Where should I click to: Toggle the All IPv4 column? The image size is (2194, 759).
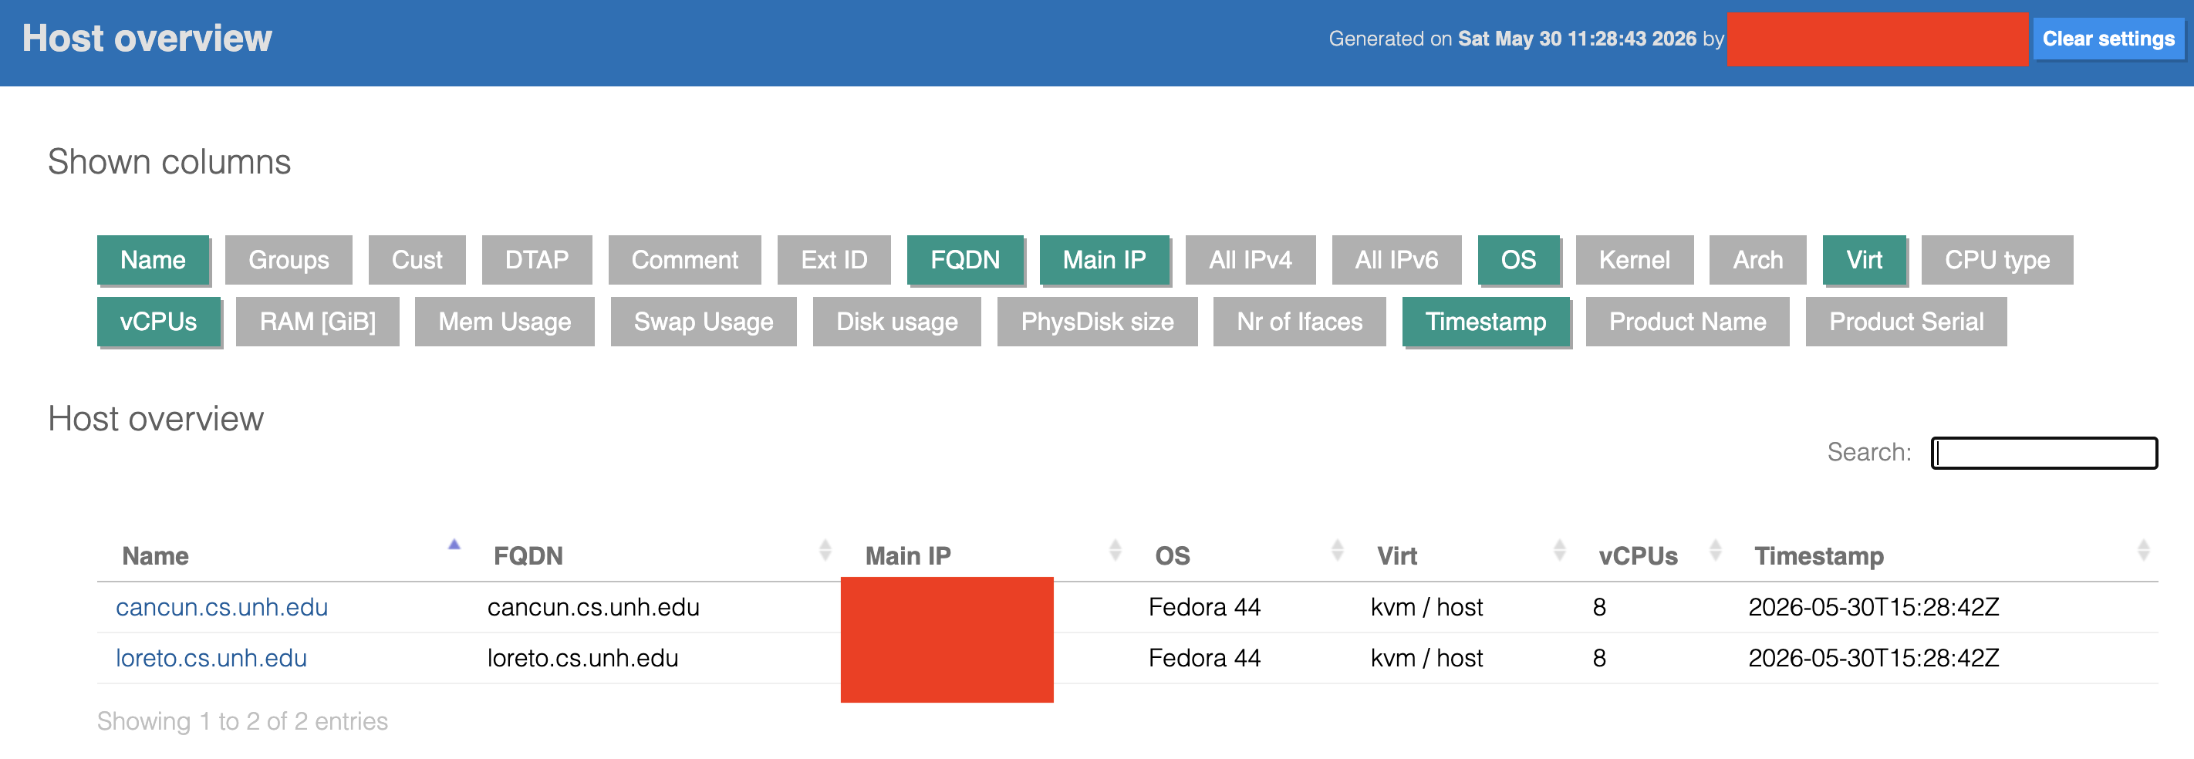(1250, 260)
